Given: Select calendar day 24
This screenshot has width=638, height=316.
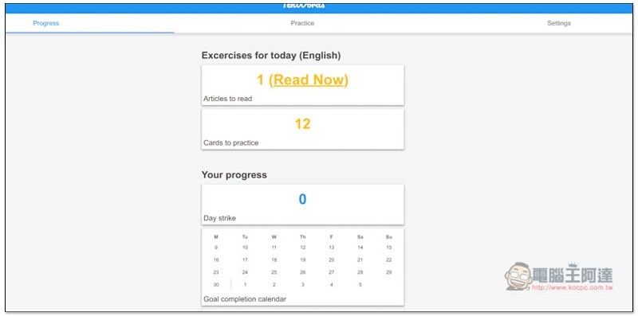Looking at the screenshot, I should tap(245, 272).
